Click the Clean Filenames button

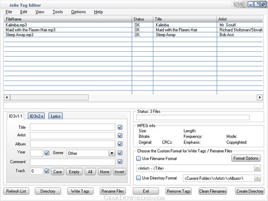point(213,191)
